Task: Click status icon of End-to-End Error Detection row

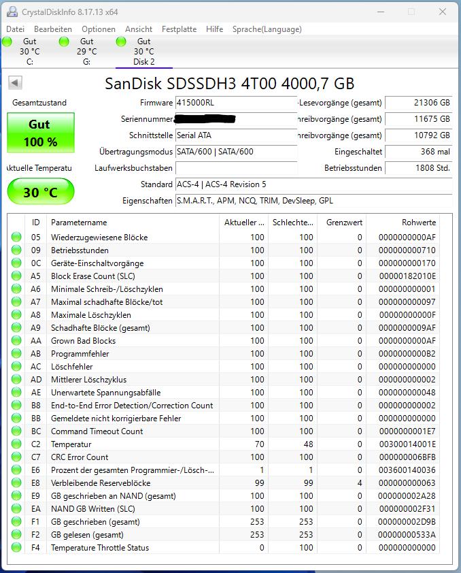Action: [16, 406]
